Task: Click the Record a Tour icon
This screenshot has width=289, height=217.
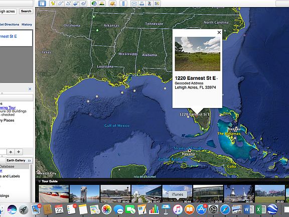Action: (83, 4)
